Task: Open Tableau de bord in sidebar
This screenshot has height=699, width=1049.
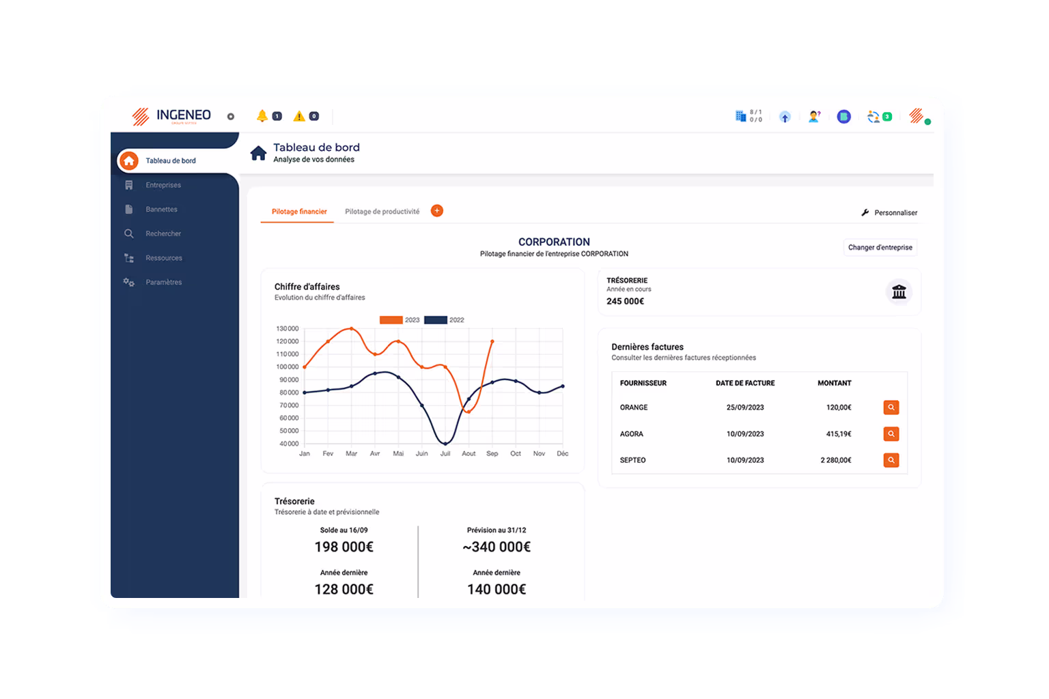Action: (x=171, y=161)
